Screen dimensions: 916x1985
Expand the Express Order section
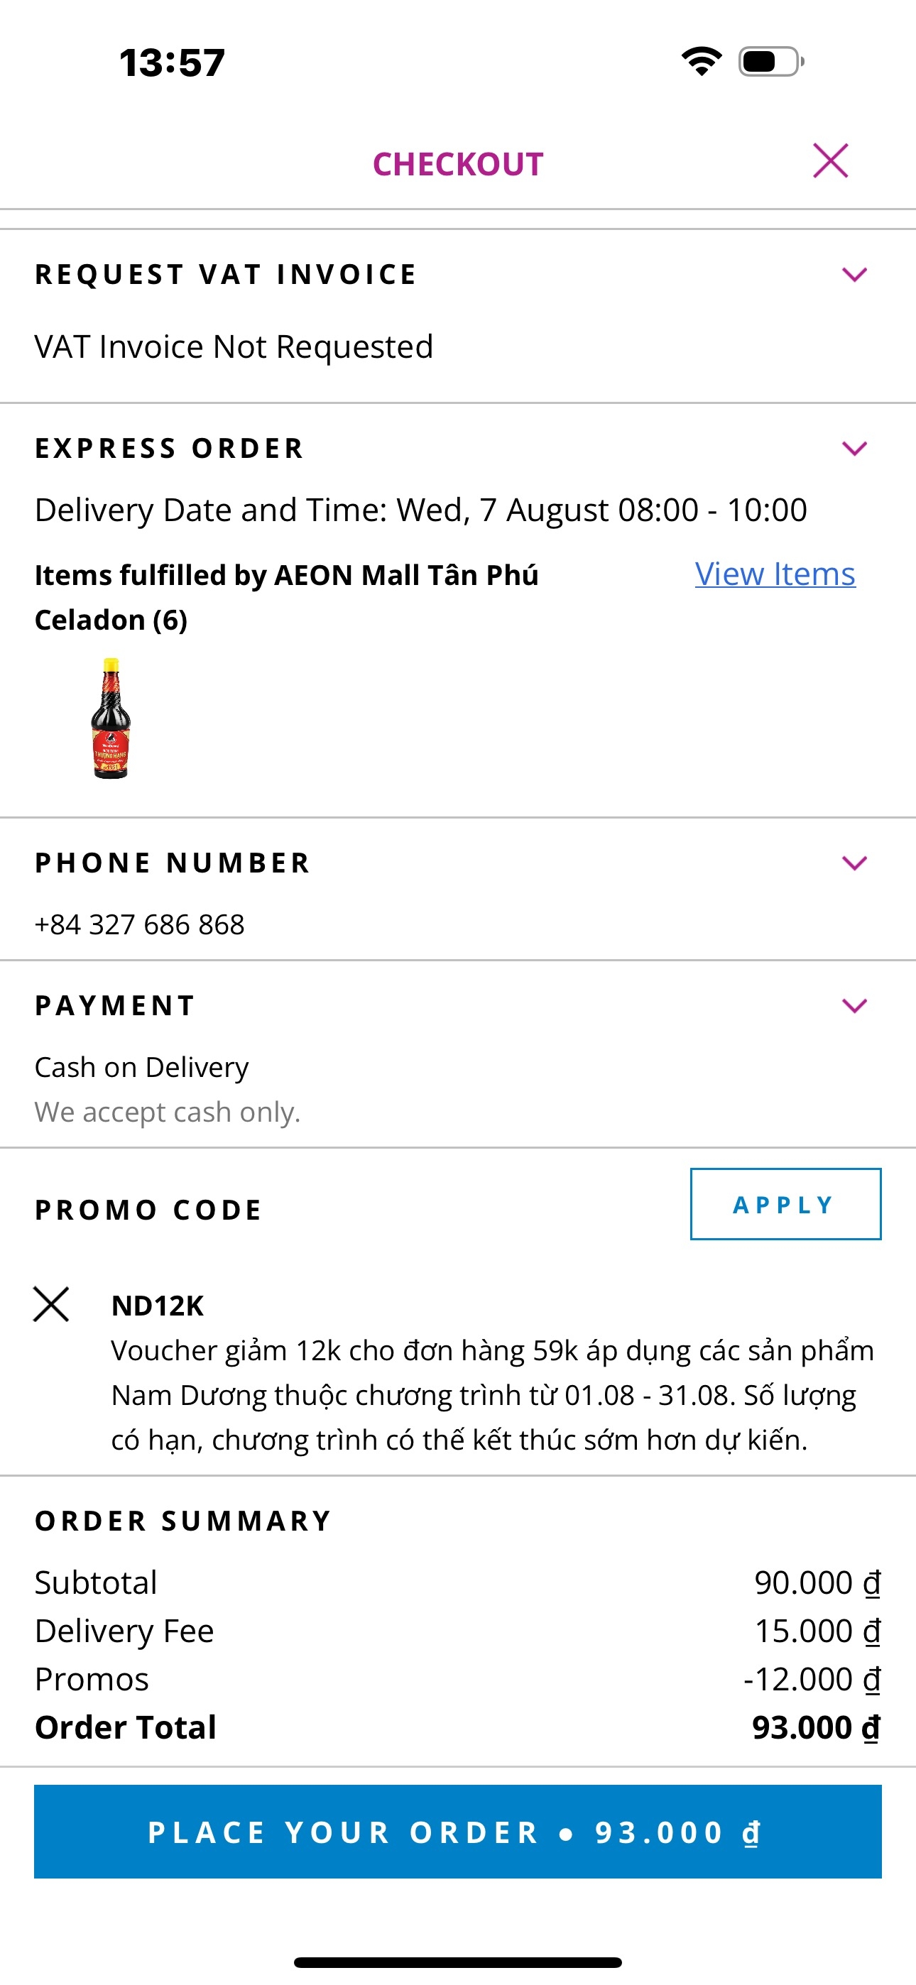[x=854, y=449]
